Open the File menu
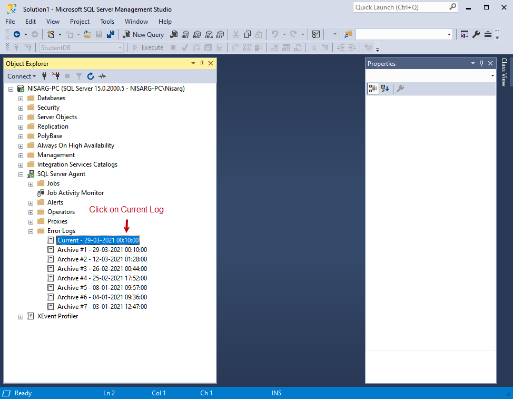 [10, 22]
